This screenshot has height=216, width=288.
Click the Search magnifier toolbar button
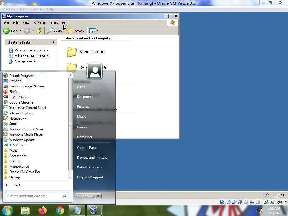point(55,31)
